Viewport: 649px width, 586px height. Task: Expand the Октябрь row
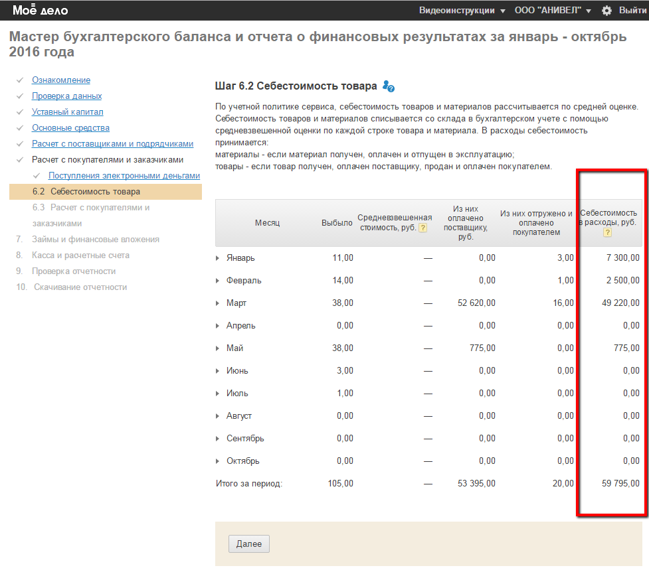point(218,461)
